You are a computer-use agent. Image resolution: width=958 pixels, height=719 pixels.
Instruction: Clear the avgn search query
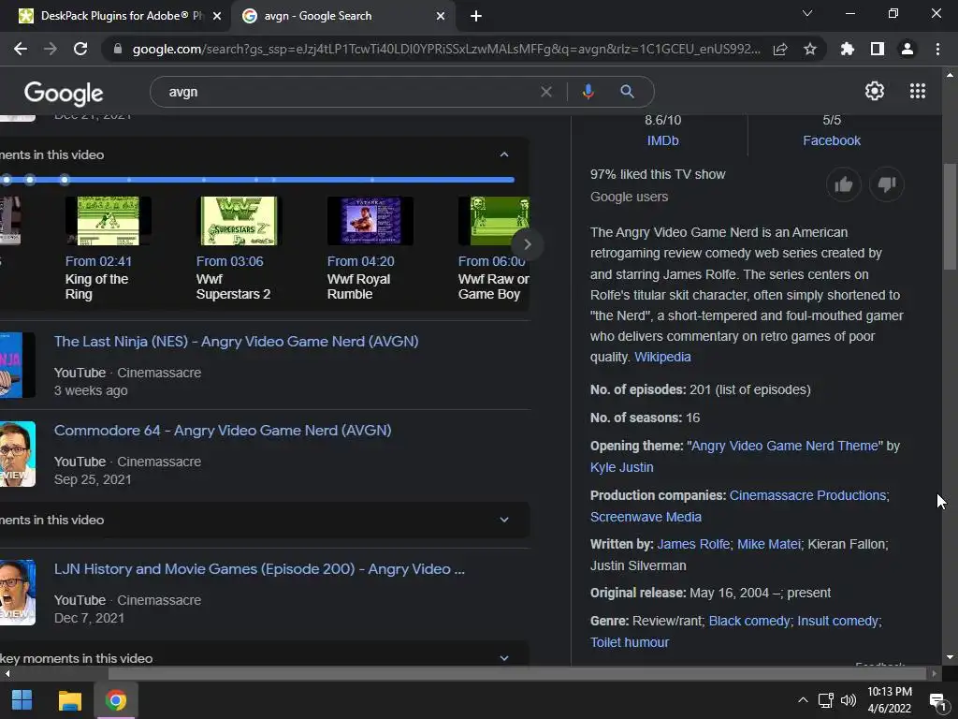click(546, 92)
